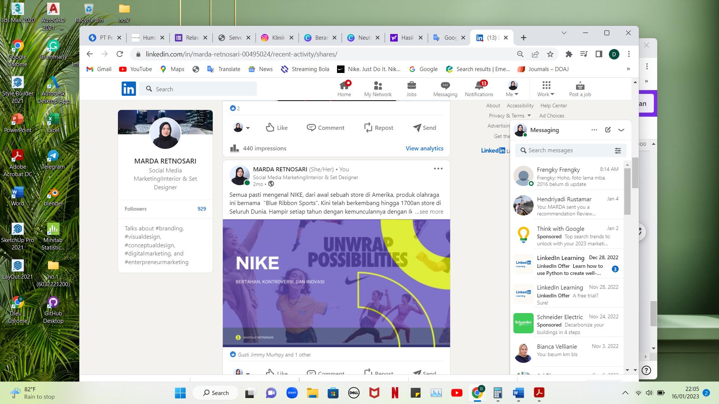The image size is (719, 404).
Task: Like the post above NIKE post
Action: coord(277,128)
